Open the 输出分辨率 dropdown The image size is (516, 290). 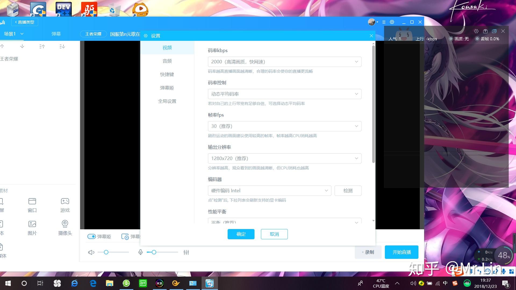point(284,158)
